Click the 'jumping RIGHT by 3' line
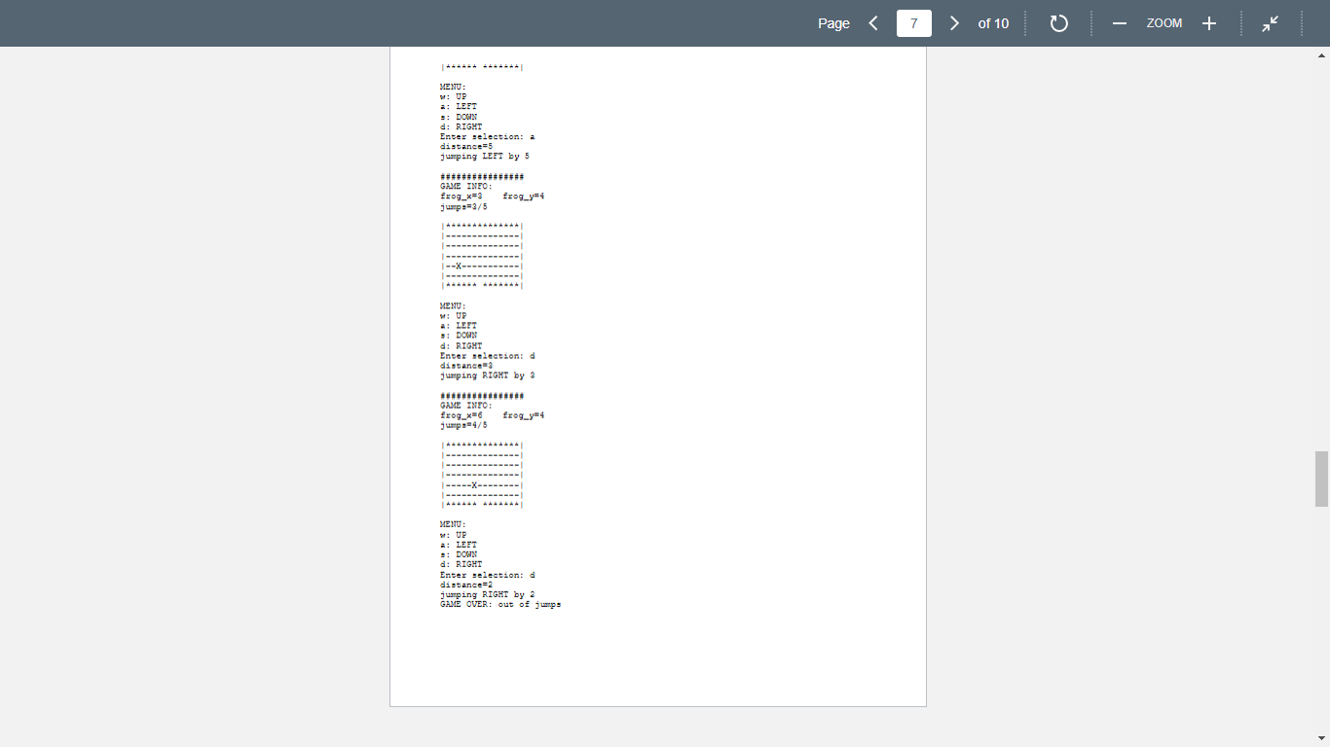 tap(488, 375)
